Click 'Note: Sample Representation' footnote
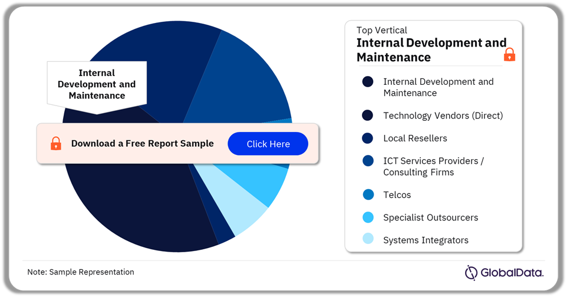Viewport: 567px width, 297px height. click(x=81, y=272)
